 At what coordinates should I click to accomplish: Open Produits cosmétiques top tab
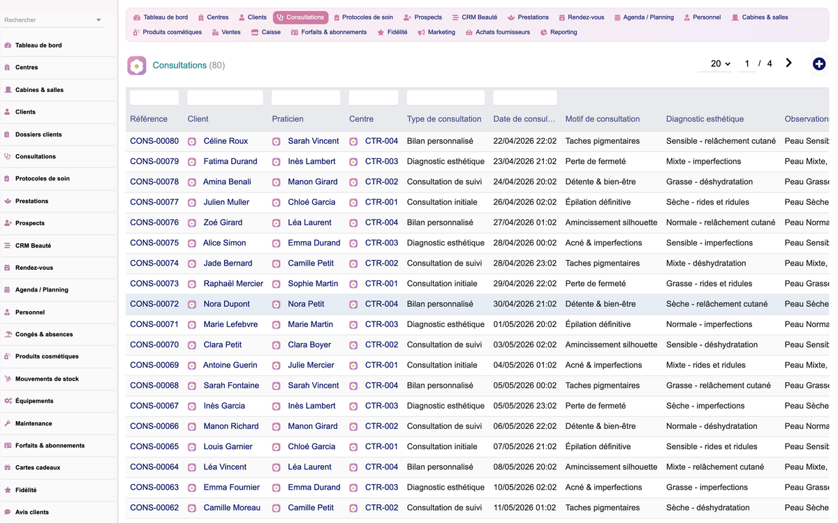pos(168,32)
